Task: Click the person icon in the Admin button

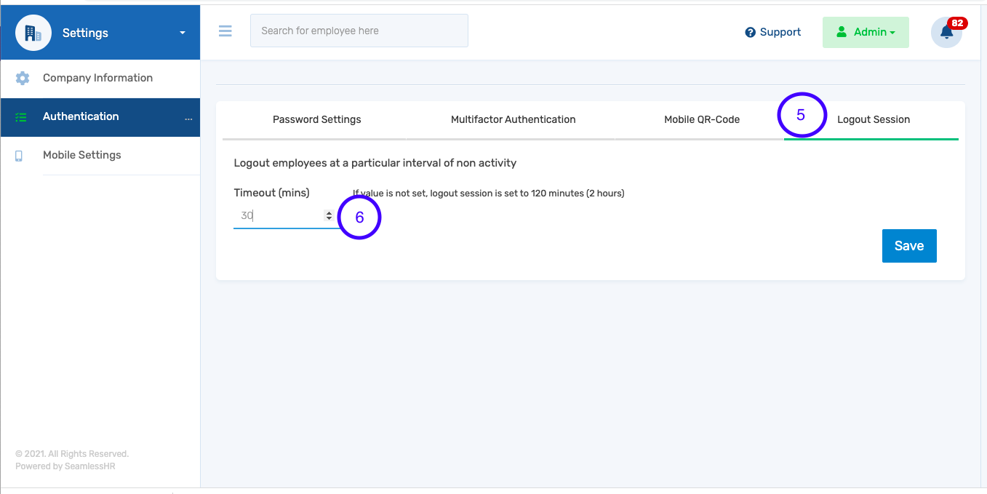Action: [x=843, y=32]
